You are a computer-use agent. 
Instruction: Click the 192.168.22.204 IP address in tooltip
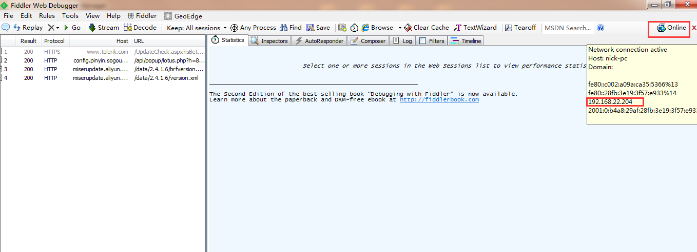click(x=610, y=102)
